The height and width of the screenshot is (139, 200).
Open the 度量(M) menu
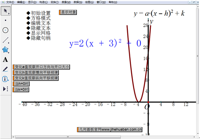(x=66, y=2)
